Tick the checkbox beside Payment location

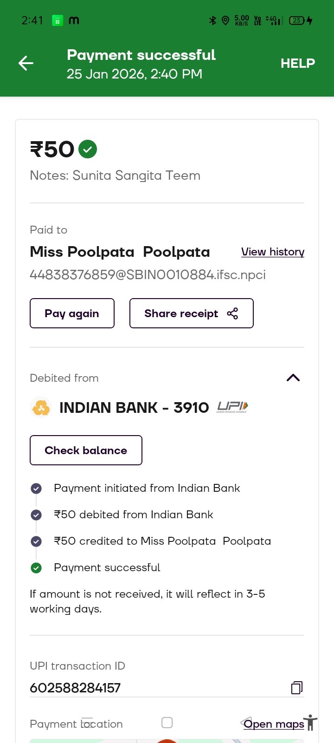167,723
